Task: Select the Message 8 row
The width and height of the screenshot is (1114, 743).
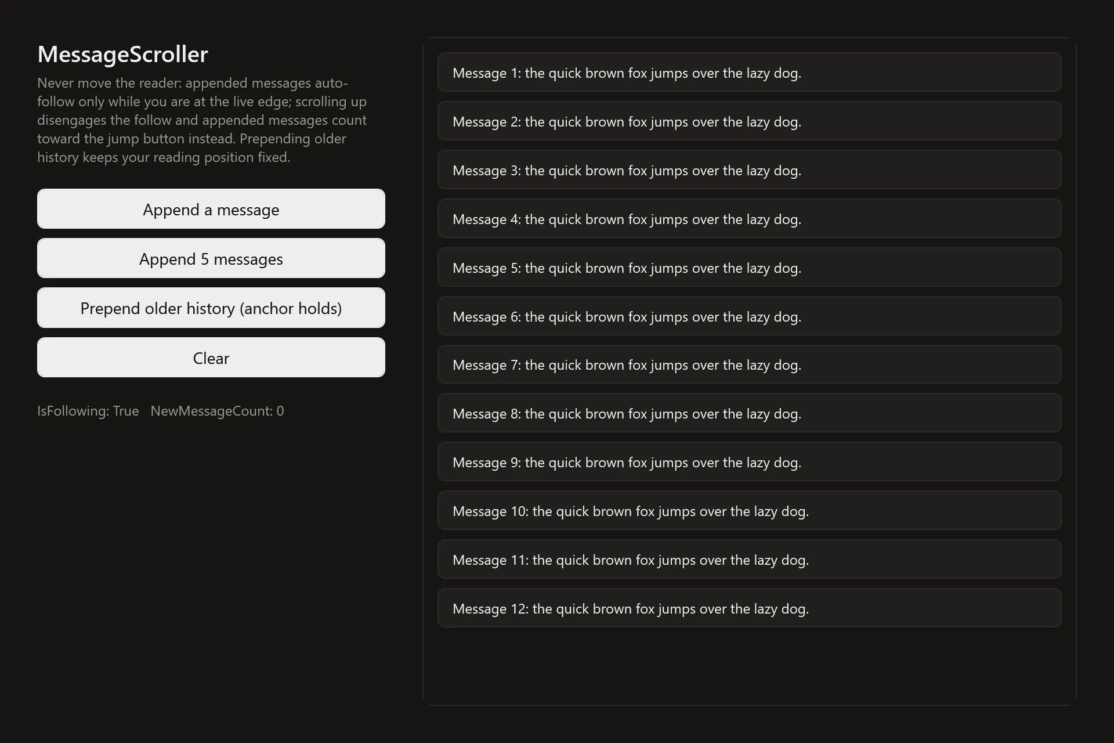Action: pos(750,413)
